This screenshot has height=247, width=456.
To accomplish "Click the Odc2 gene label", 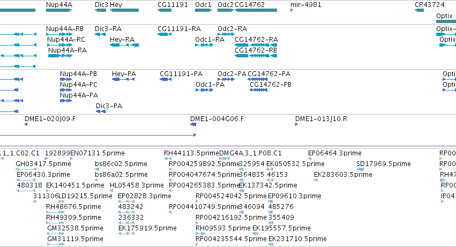I will click(226, 5).
